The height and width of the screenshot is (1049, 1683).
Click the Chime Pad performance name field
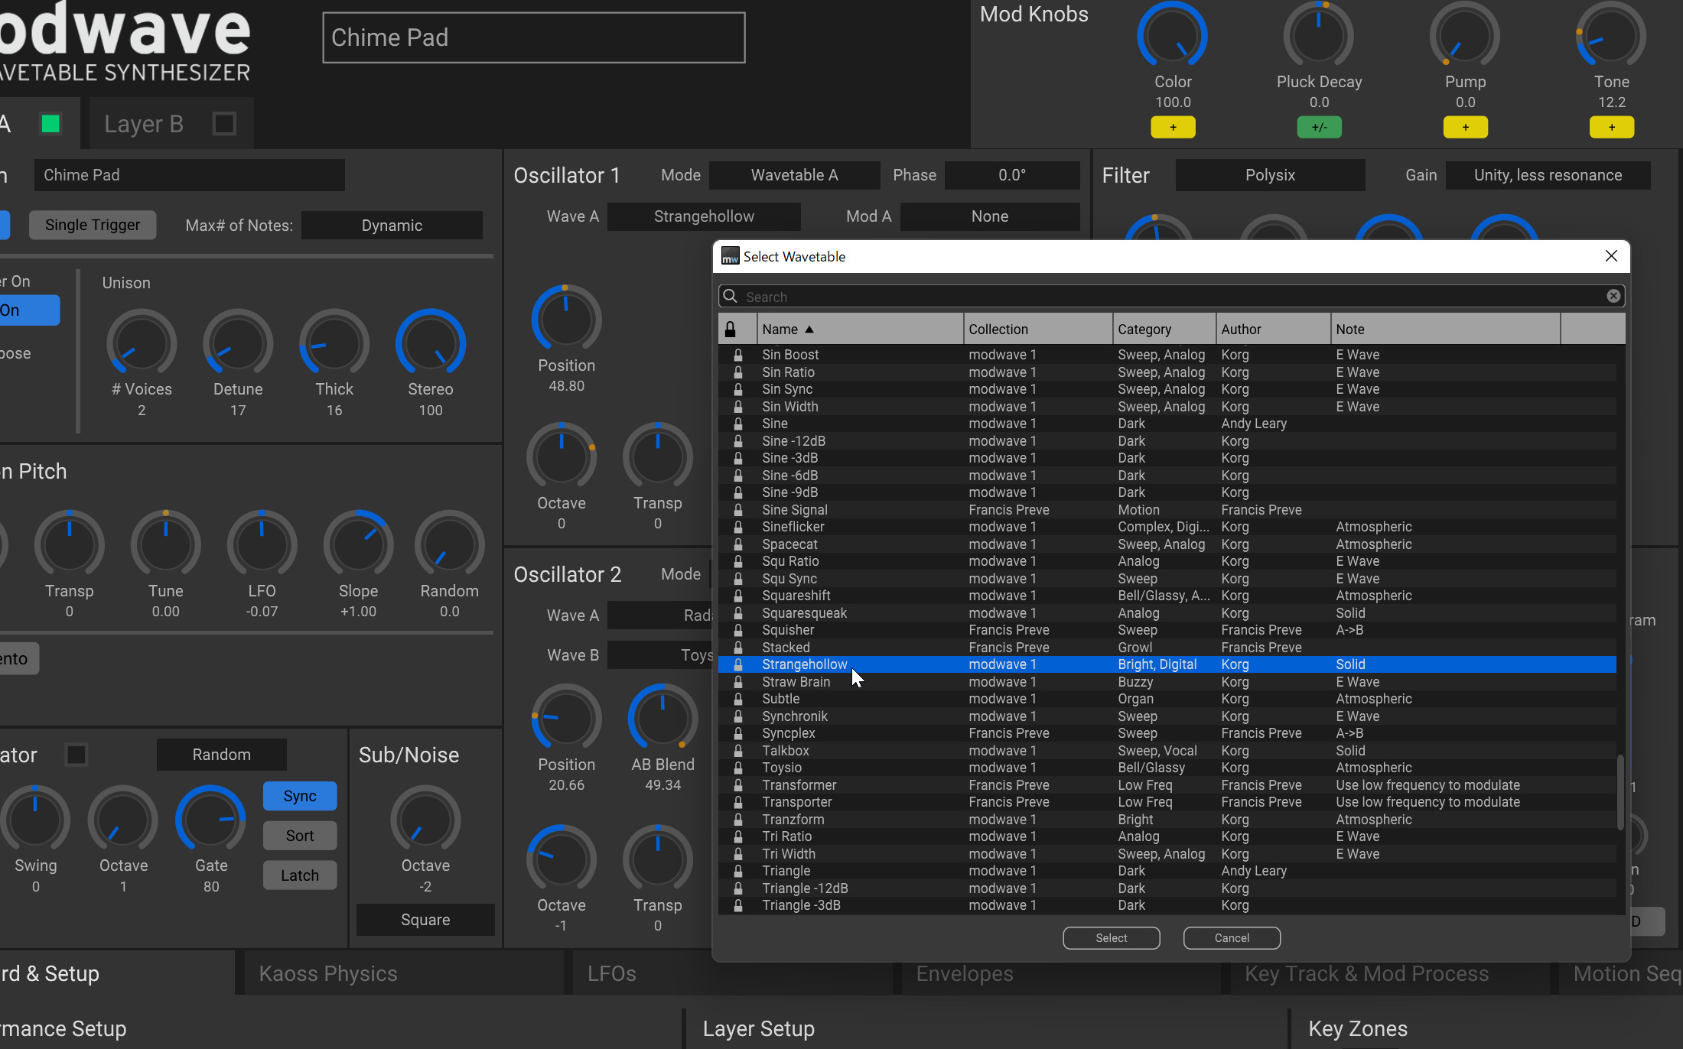point(534,37)
